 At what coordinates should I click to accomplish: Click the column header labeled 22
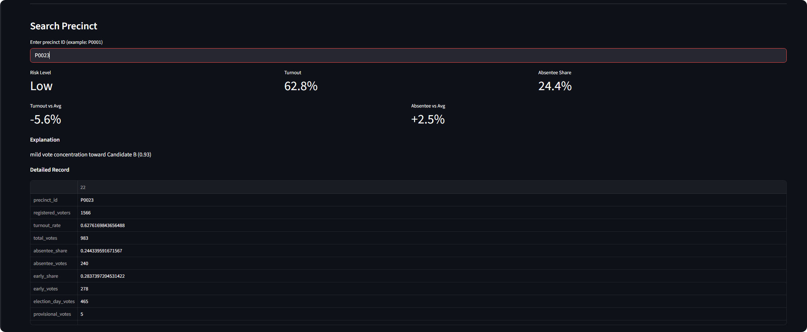[x=83, y=187]
